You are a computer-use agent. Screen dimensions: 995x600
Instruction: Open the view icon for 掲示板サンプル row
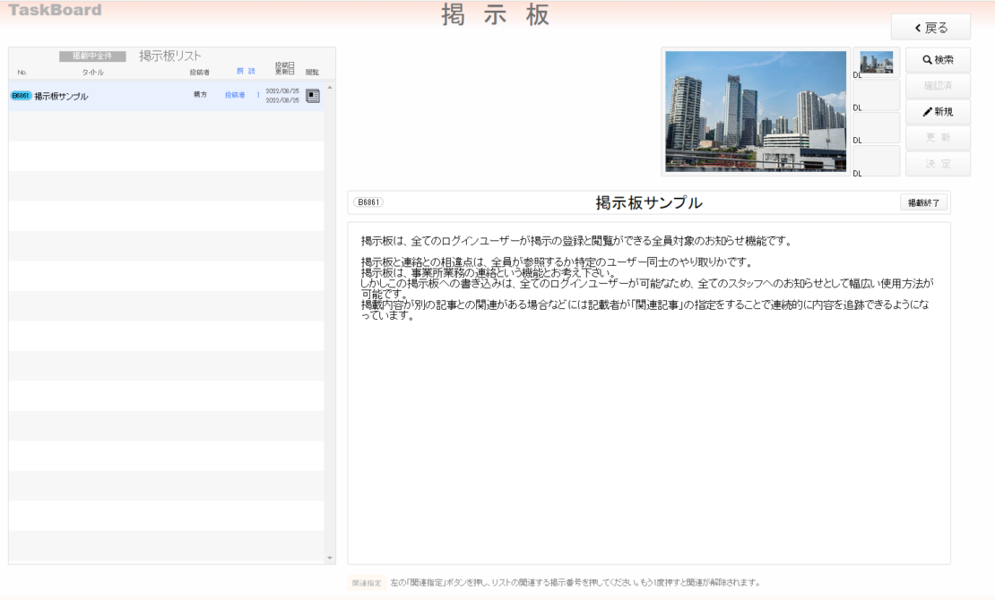tap(313, 96)
